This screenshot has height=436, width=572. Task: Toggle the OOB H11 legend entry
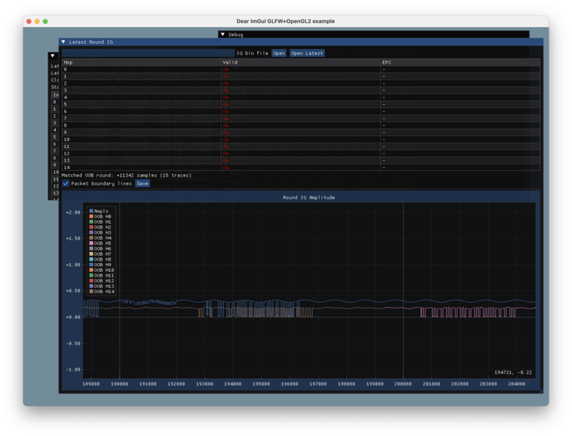(x=102, y=275)
